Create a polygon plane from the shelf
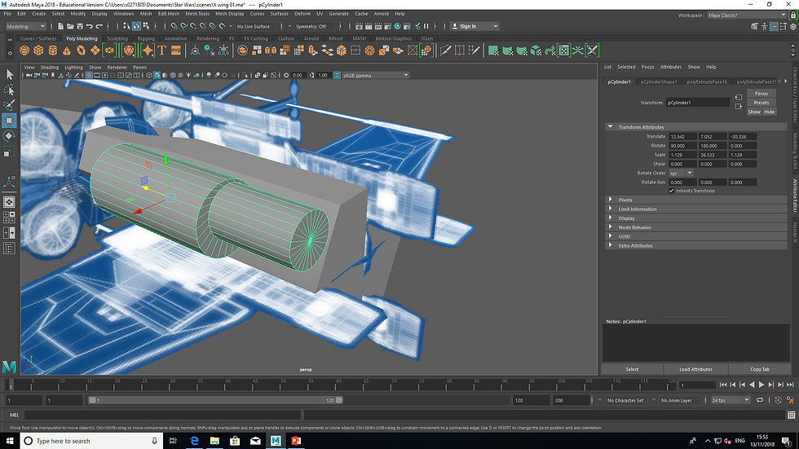Viewport: 799px width, 449px height. [95, 51]
